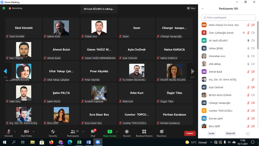The image size is (259, 146).
Task: Open the Participants toolbar icon
Action: (73, 132)
